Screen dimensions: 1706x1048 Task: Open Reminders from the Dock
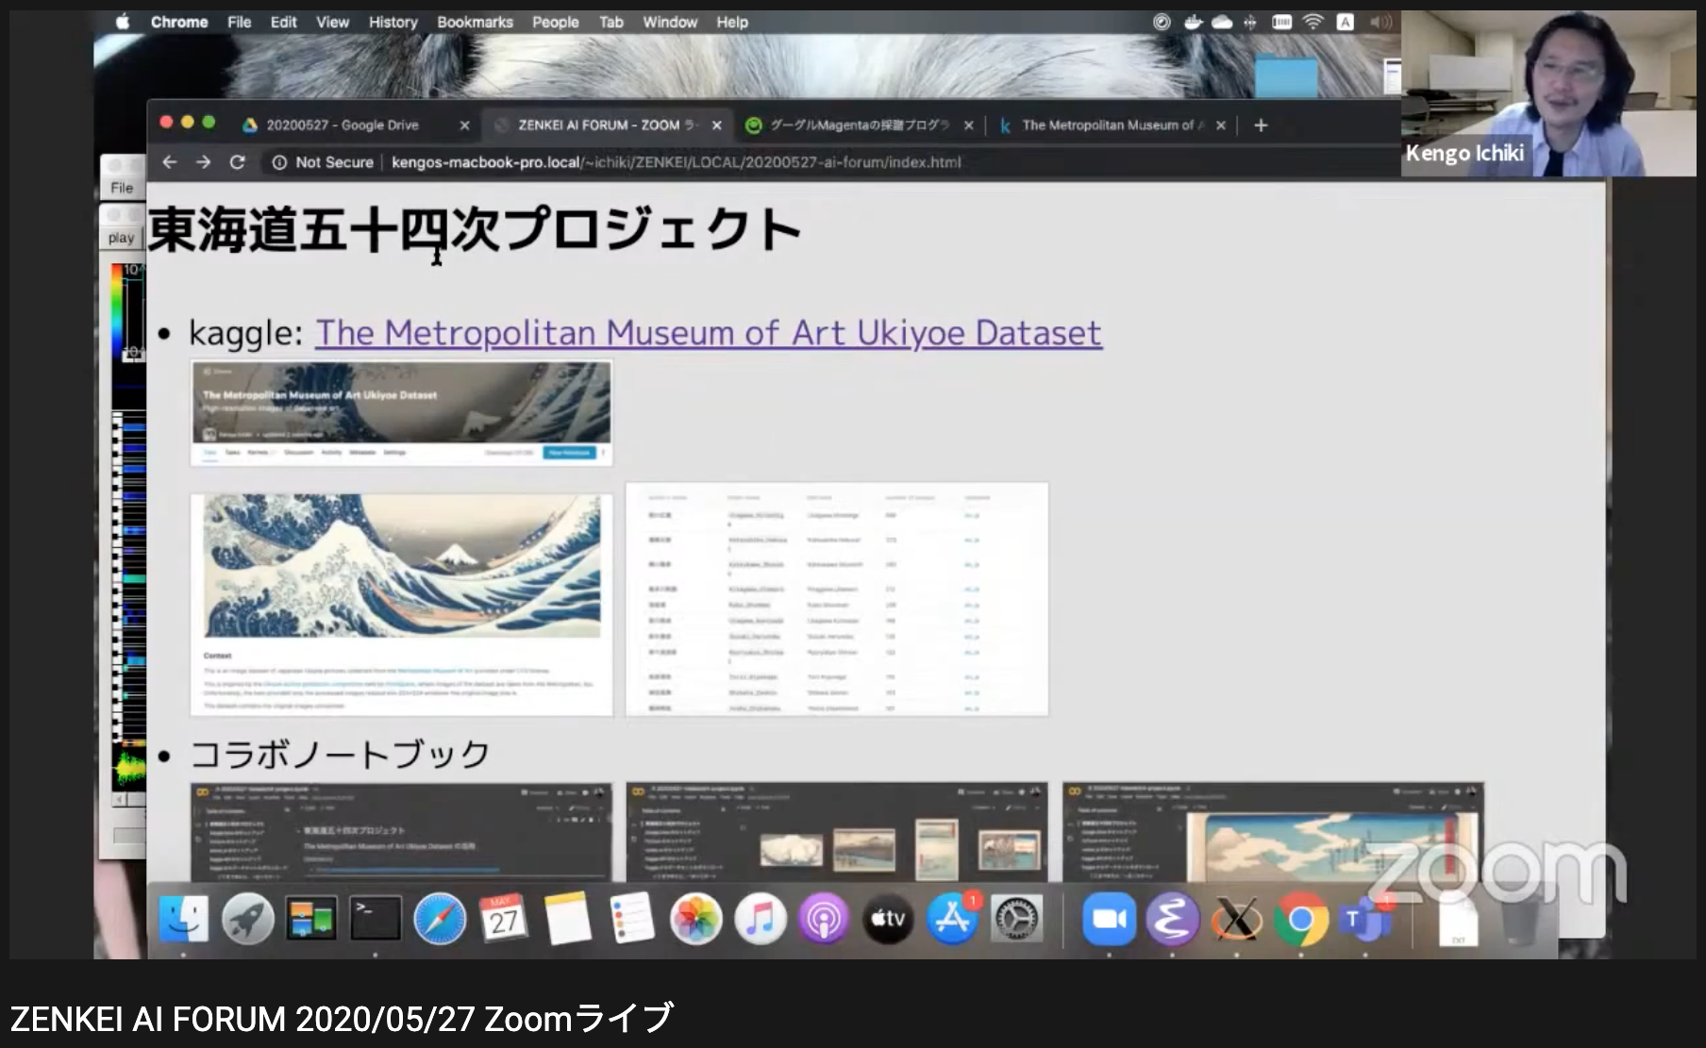point(631,919)
